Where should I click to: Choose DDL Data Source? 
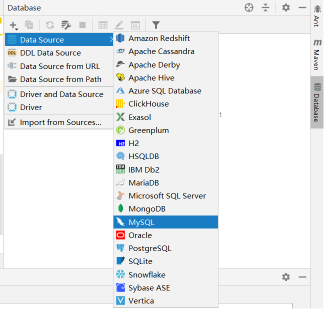[59, 52]
